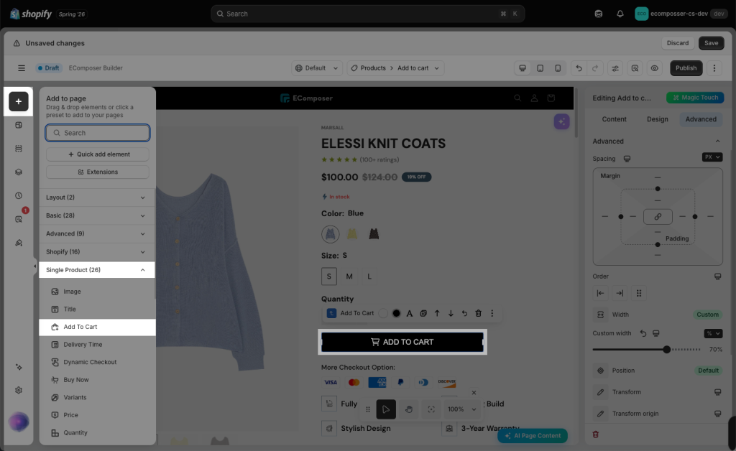Set order to last
The image size is (736, 451).
click(620, 293)
